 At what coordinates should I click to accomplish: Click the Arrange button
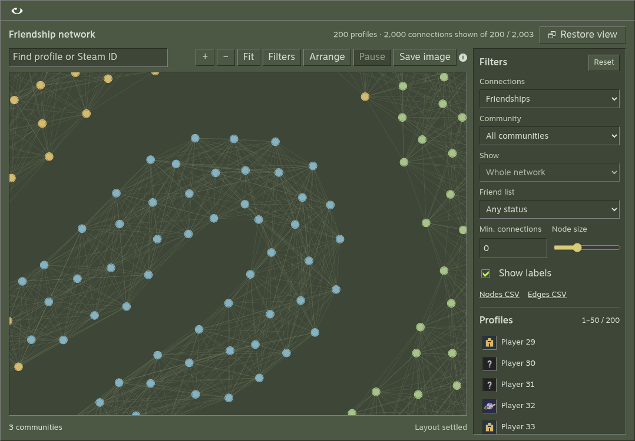click(x=328, y=57)
